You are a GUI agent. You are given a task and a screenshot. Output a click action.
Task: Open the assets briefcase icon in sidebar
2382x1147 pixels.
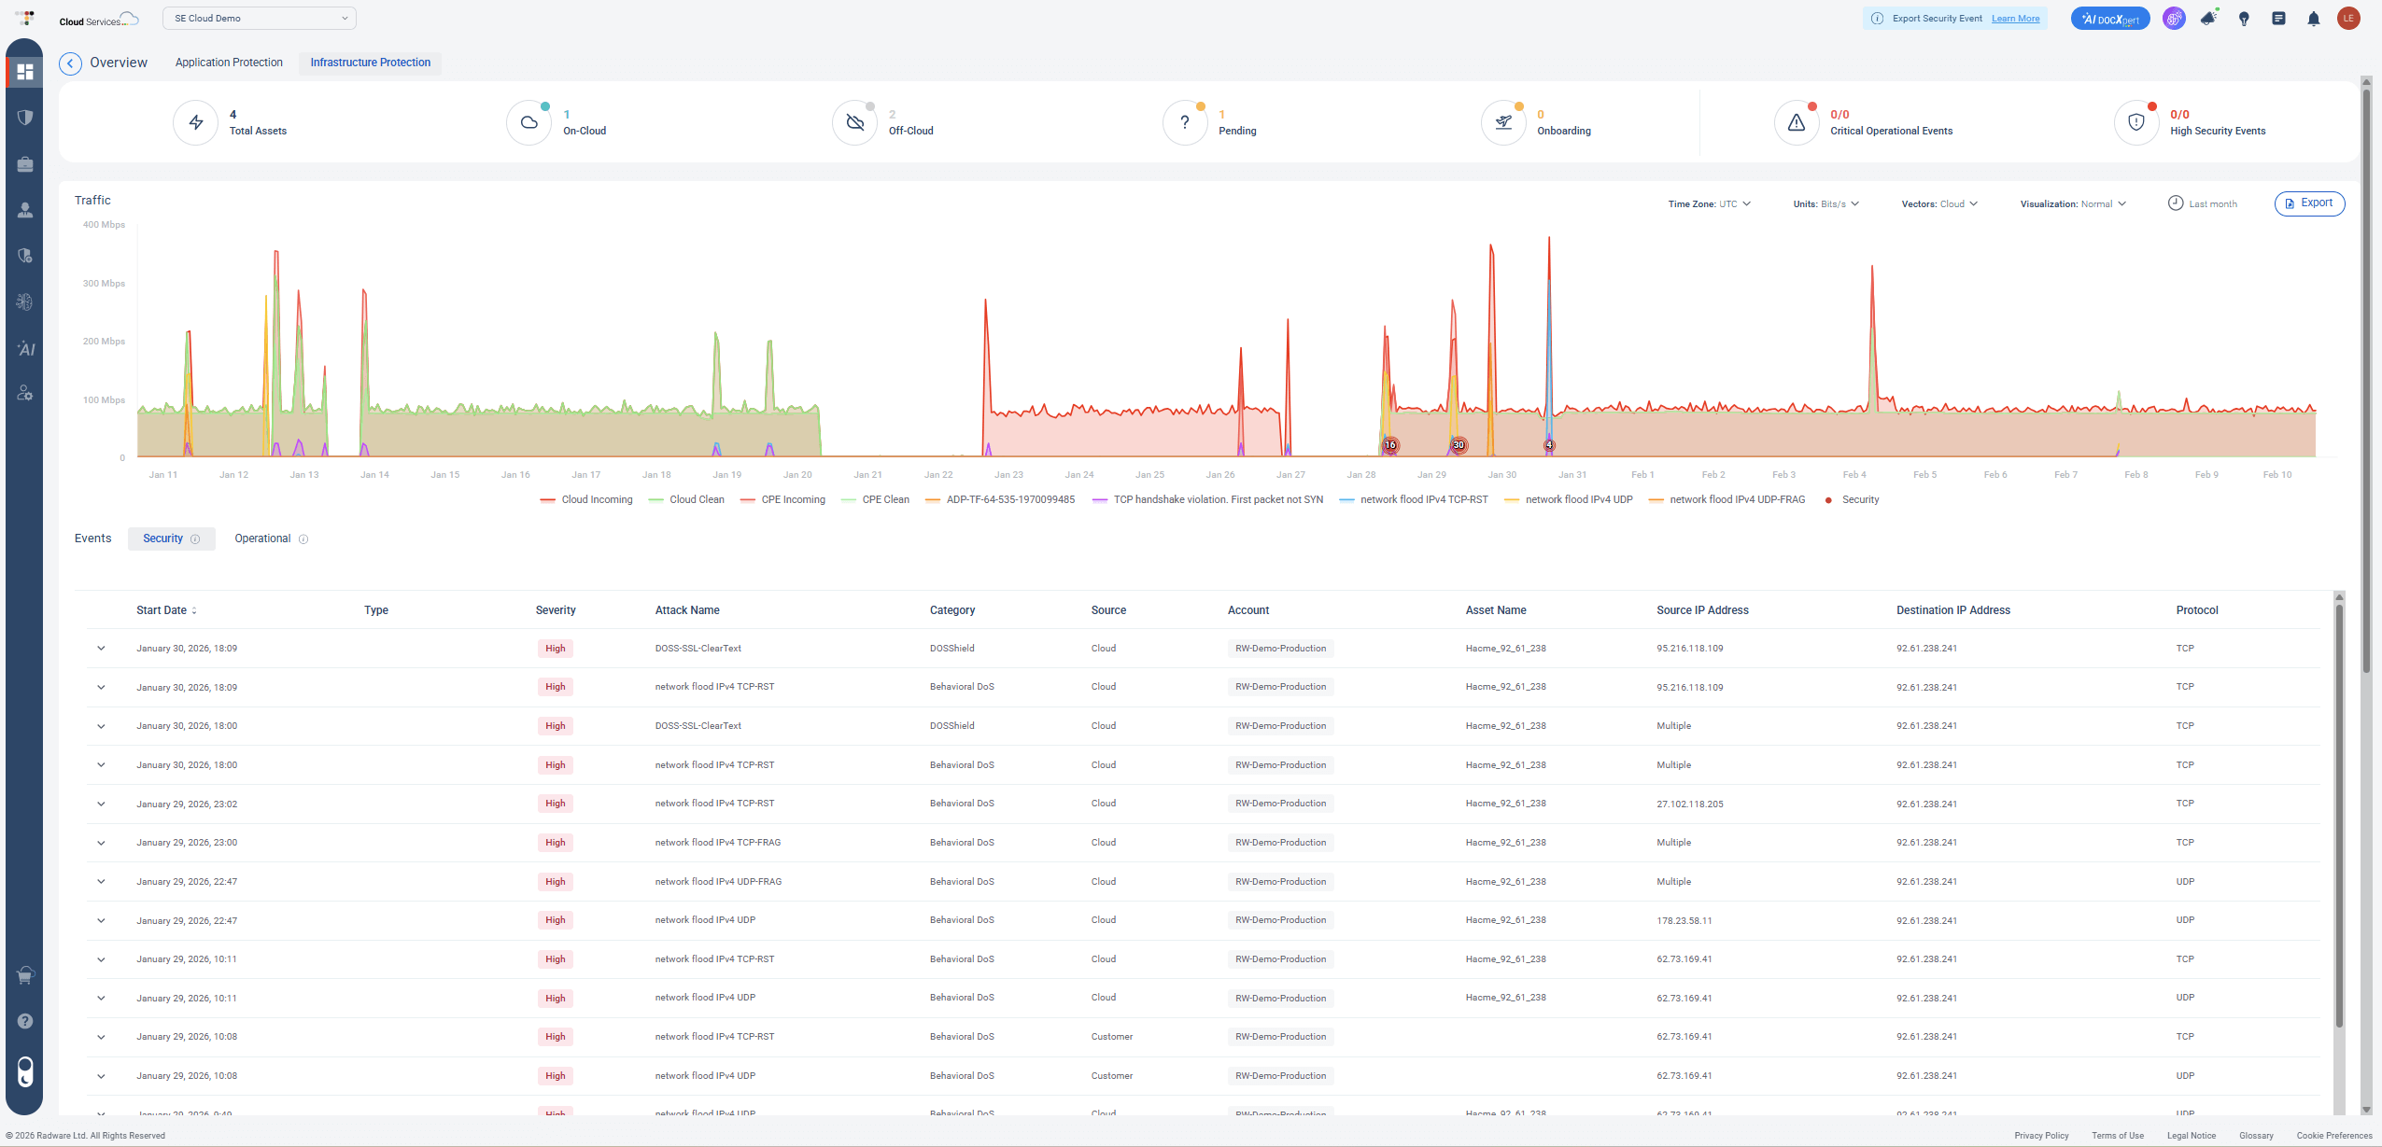click(24, 163)
